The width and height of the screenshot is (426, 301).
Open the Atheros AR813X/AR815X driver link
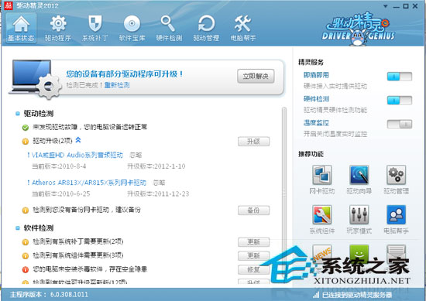pyautogui.click(x=89, y=183)
